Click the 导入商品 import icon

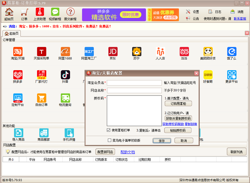pyautogui.click(x=18, y=133)
